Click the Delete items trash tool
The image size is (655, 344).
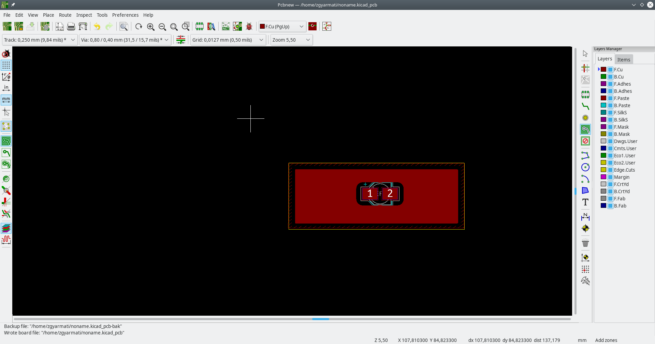pyautogui.click(x=585, y=243)
